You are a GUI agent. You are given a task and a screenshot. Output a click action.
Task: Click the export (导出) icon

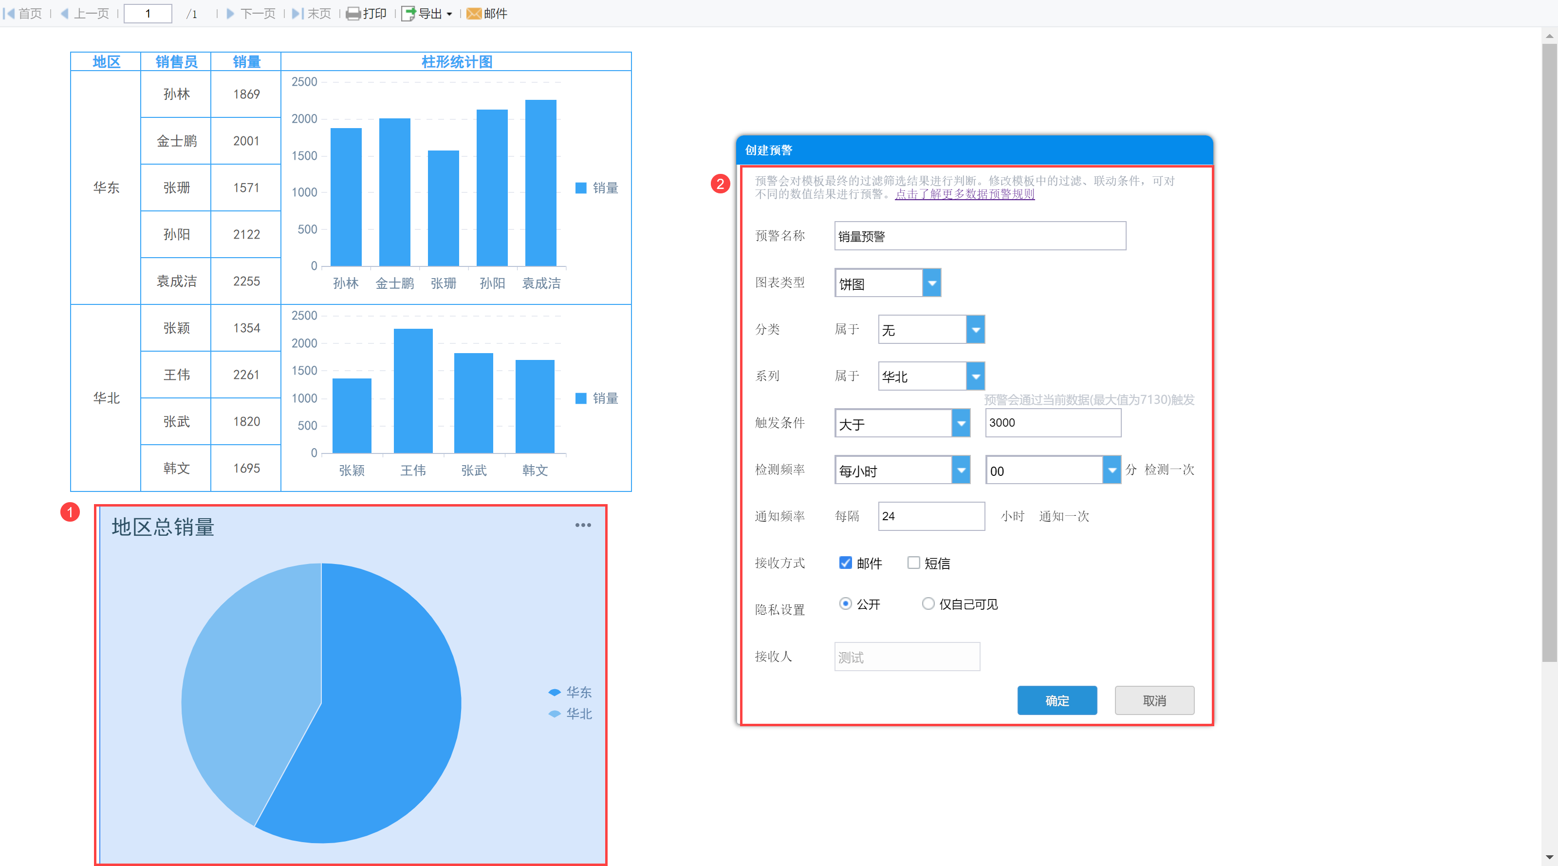[x=409, y=13]
